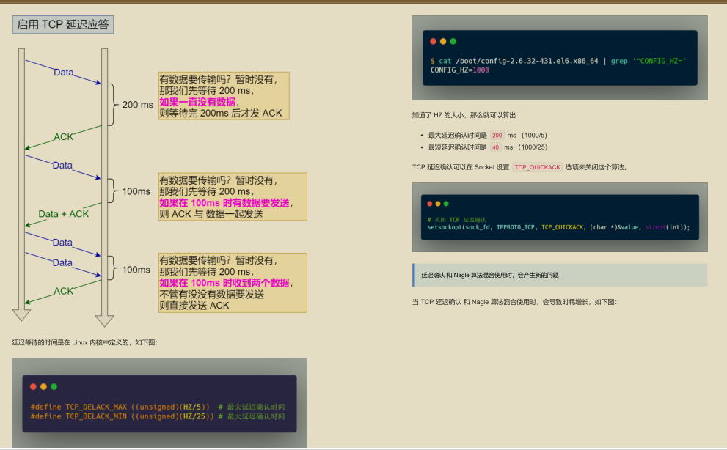Click bullet text 最短延迟确认时间是

click(x=458, y=147)
